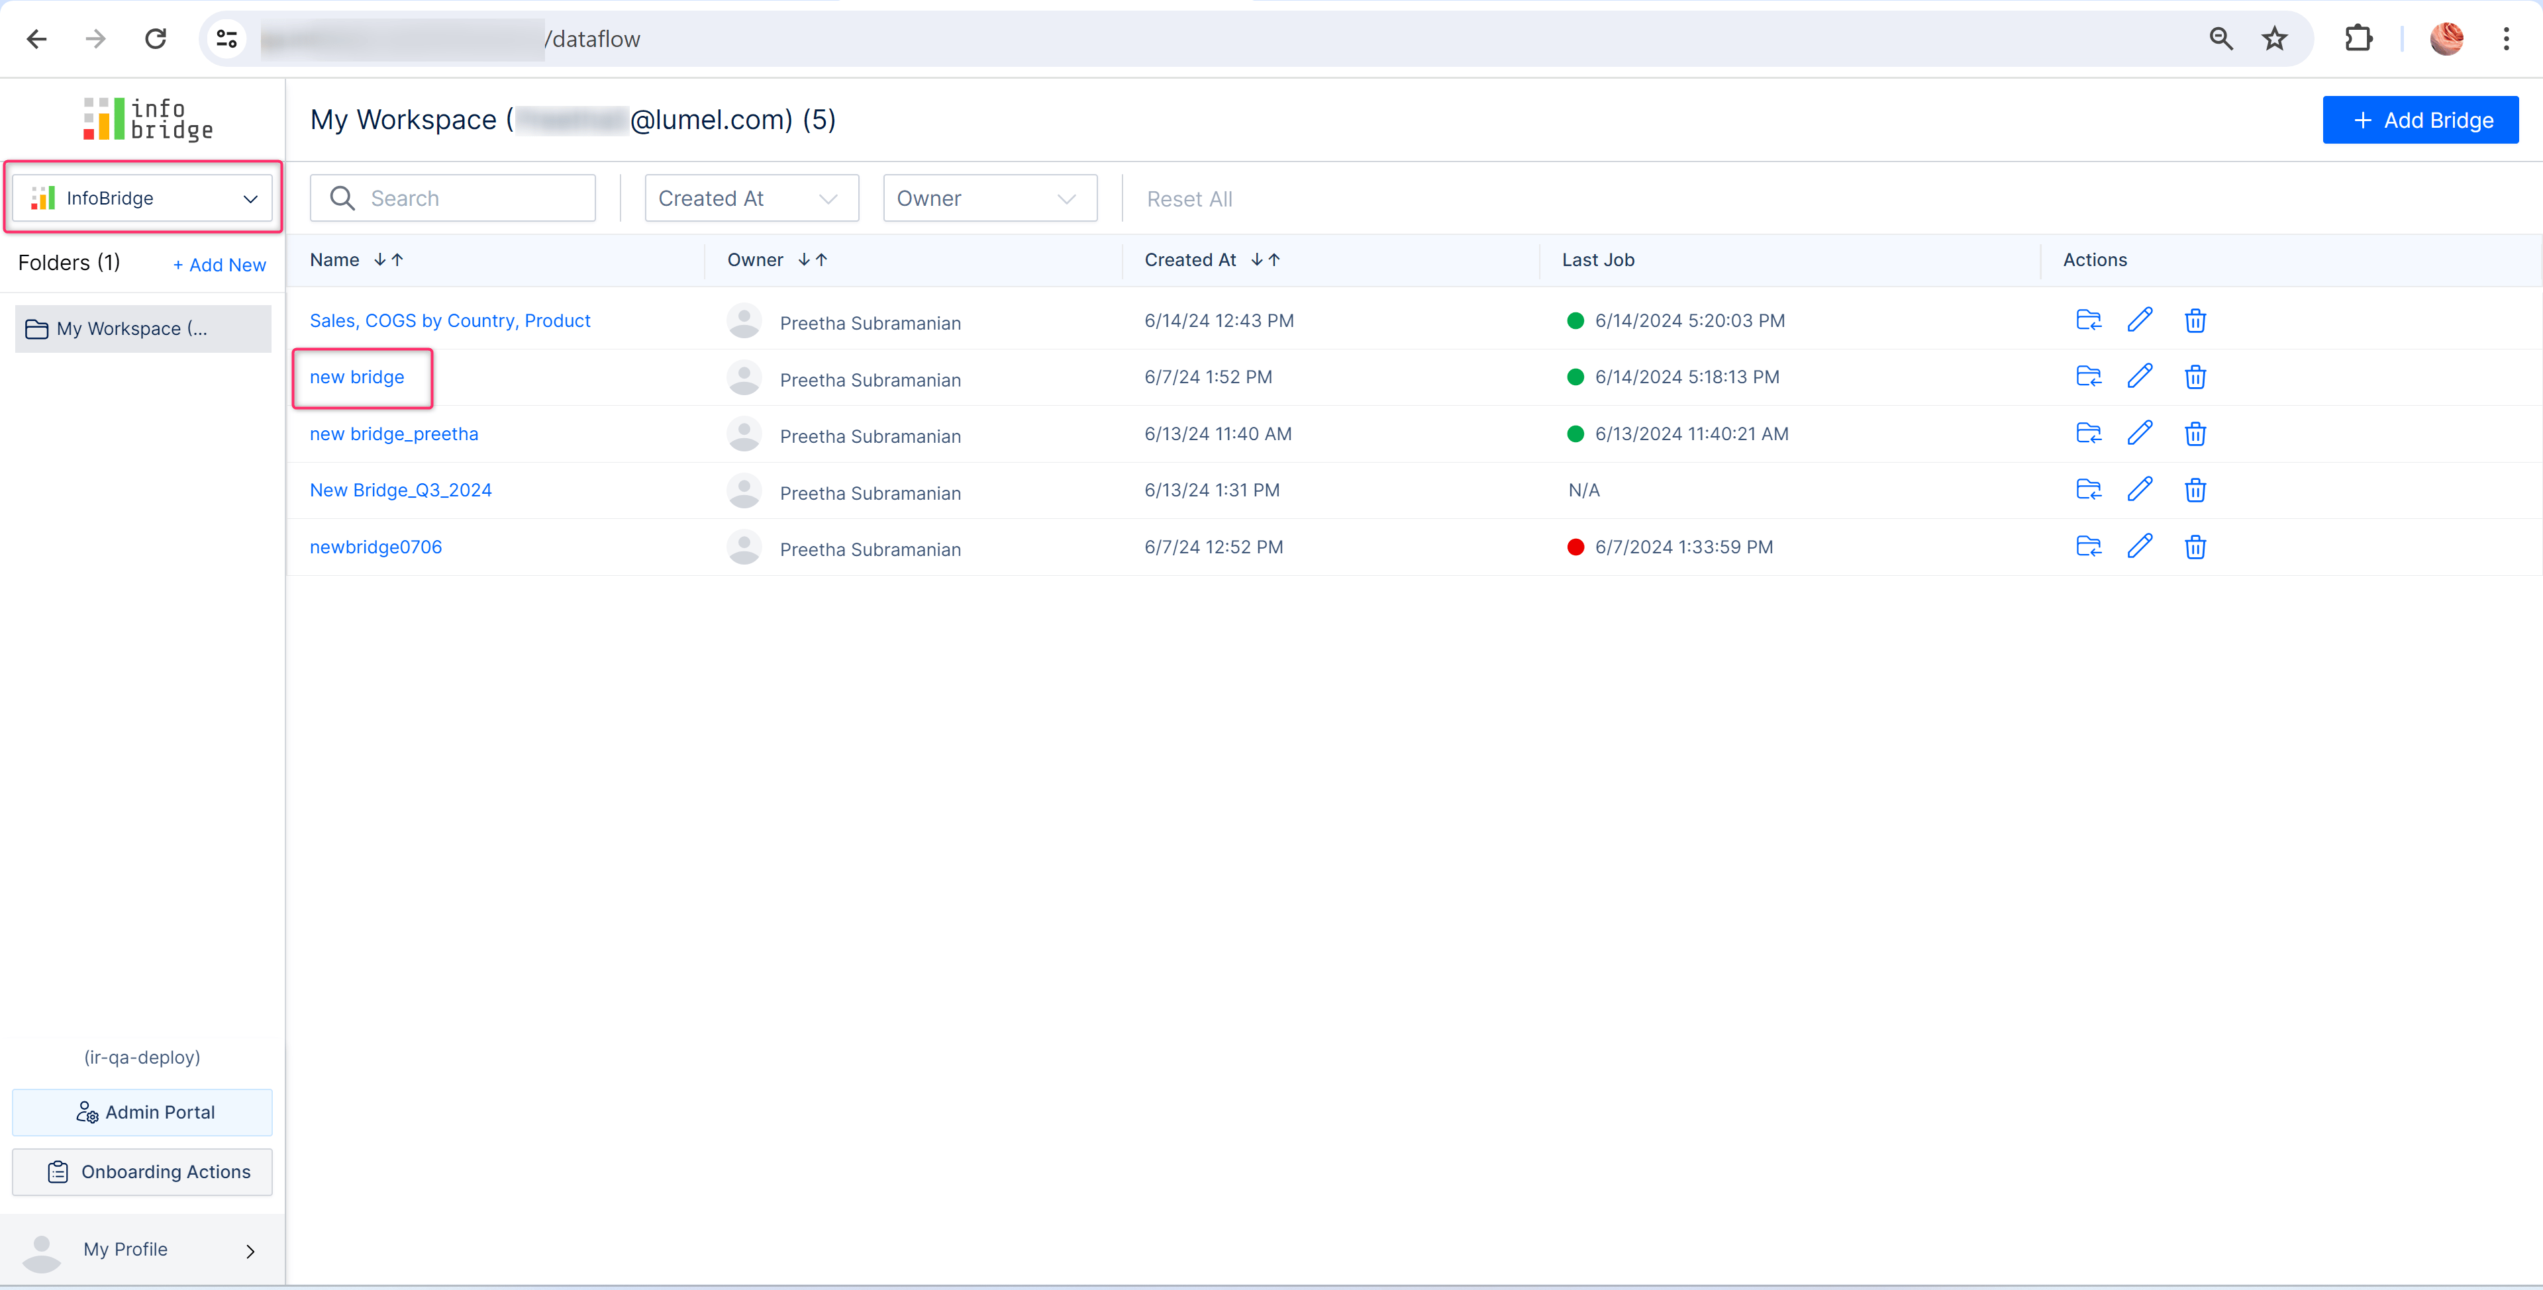Viewport: 2543px width, 1290px height.
Task: Open My Profile menu in sidebar
Action: pos(142,1250)
